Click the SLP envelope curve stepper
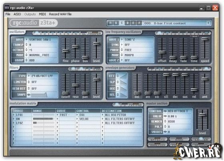Image resolution: width=224 pixels, height=161 pixels. [118, 82]
